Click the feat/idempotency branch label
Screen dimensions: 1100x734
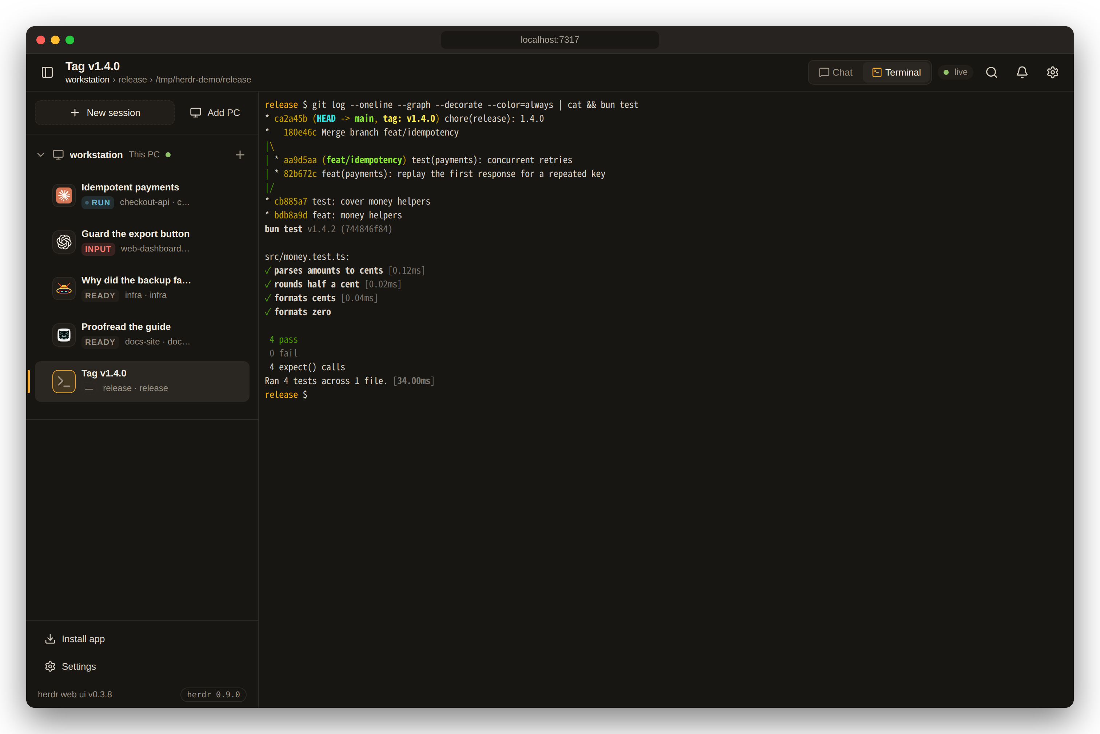(364, 160)
